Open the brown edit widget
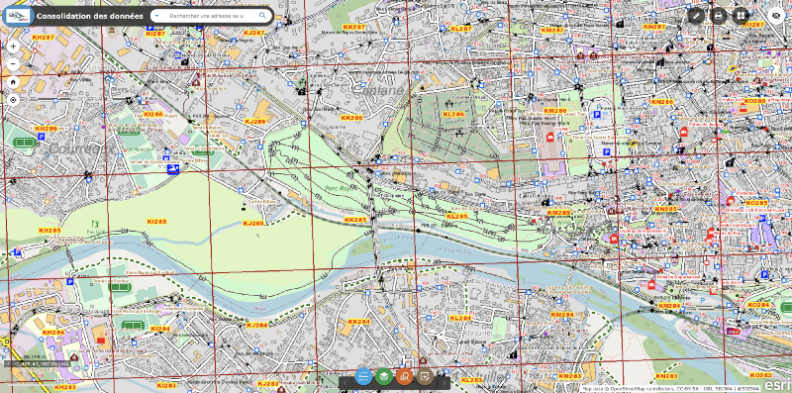Image resolution: width=792 pixels, height=393 pixels. 425,376
